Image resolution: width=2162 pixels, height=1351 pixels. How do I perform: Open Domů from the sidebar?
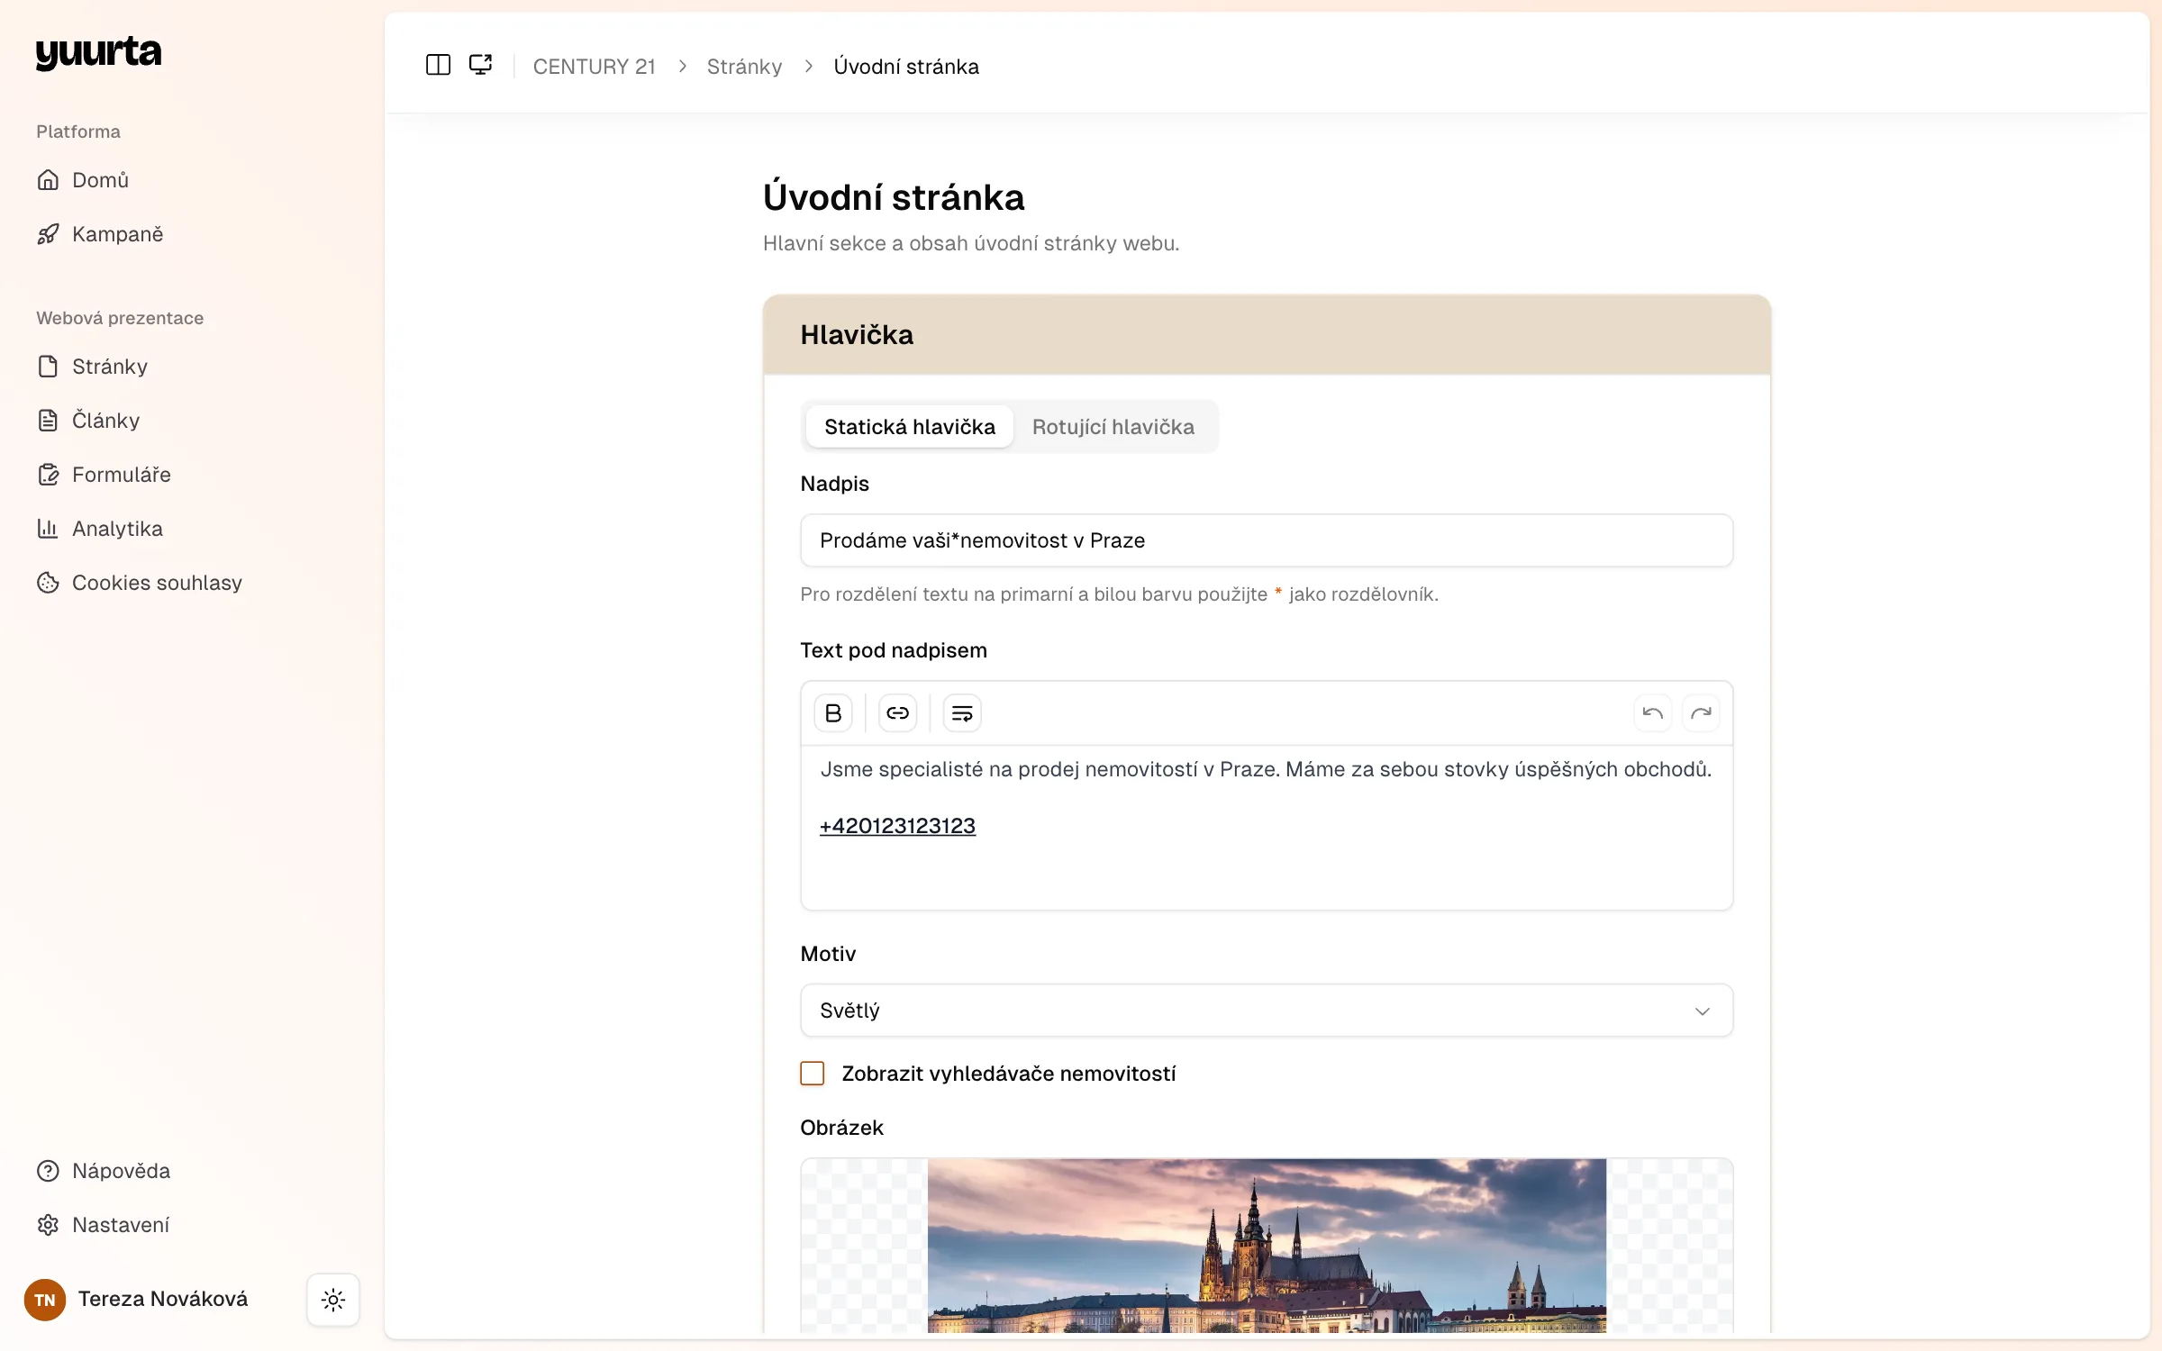(x=83, y=180)
